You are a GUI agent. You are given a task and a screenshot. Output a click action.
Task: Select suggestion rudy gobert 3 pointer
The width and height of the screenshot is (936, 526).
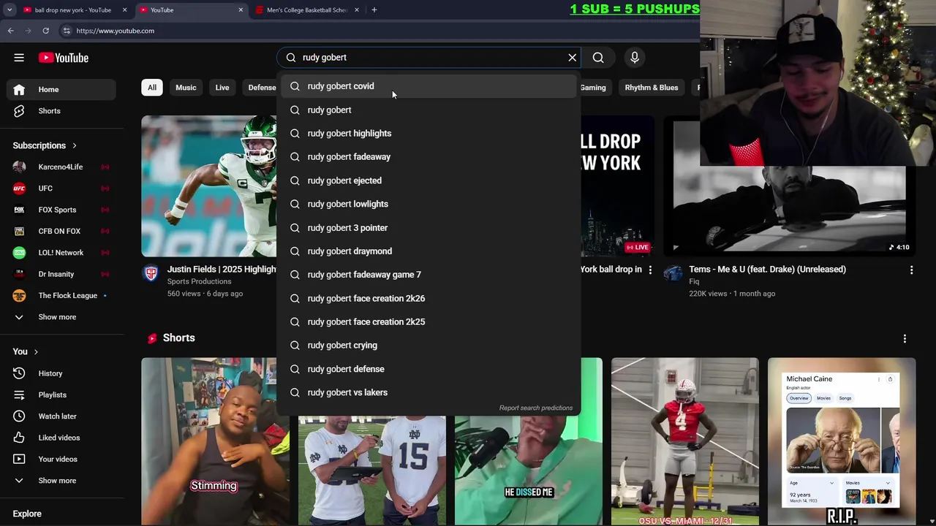click(429, 228)
